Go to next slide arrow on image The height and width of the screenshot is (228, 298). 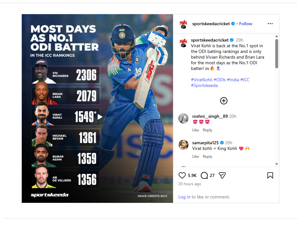pyautogui.click(x=100, y=117)
